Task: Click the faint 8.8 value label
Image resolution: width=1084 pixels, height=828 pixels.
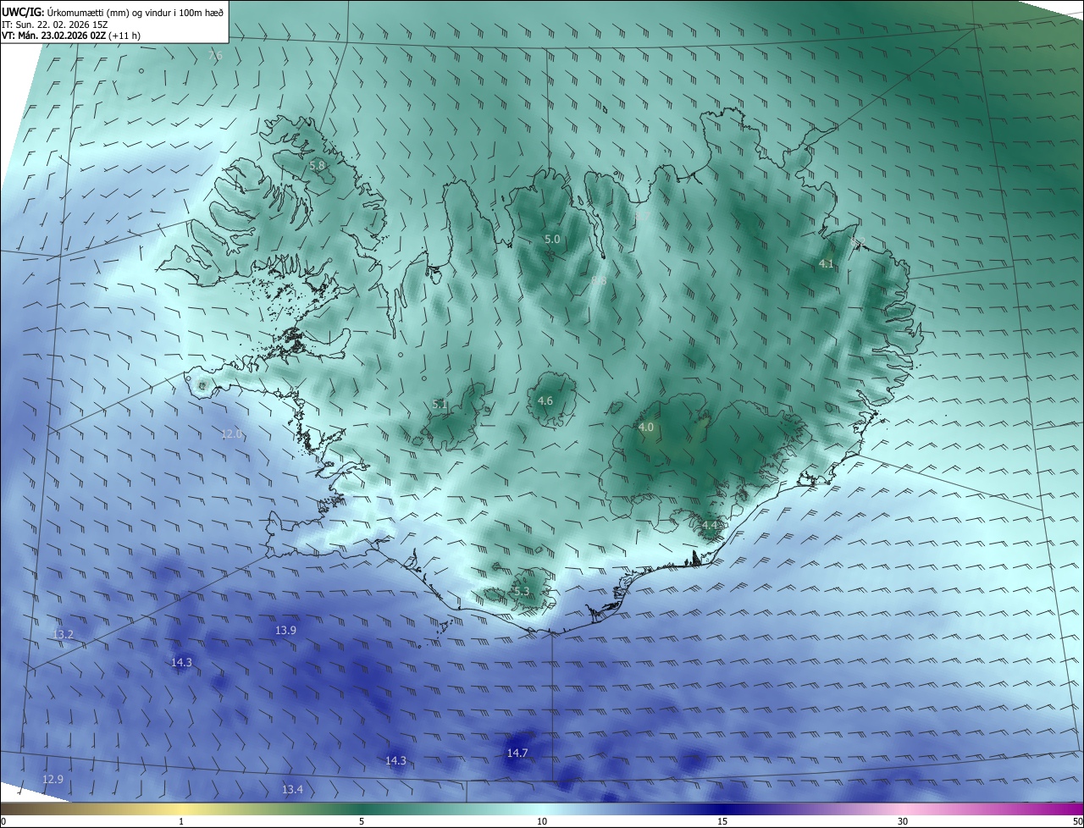Action: [599, 280]
